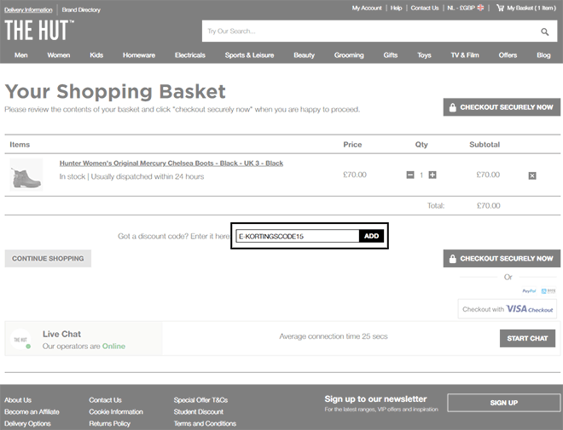The width and height of the screenshot is (563, 430).
Task: Open the Electricals menu
Action: click(190, 55)
